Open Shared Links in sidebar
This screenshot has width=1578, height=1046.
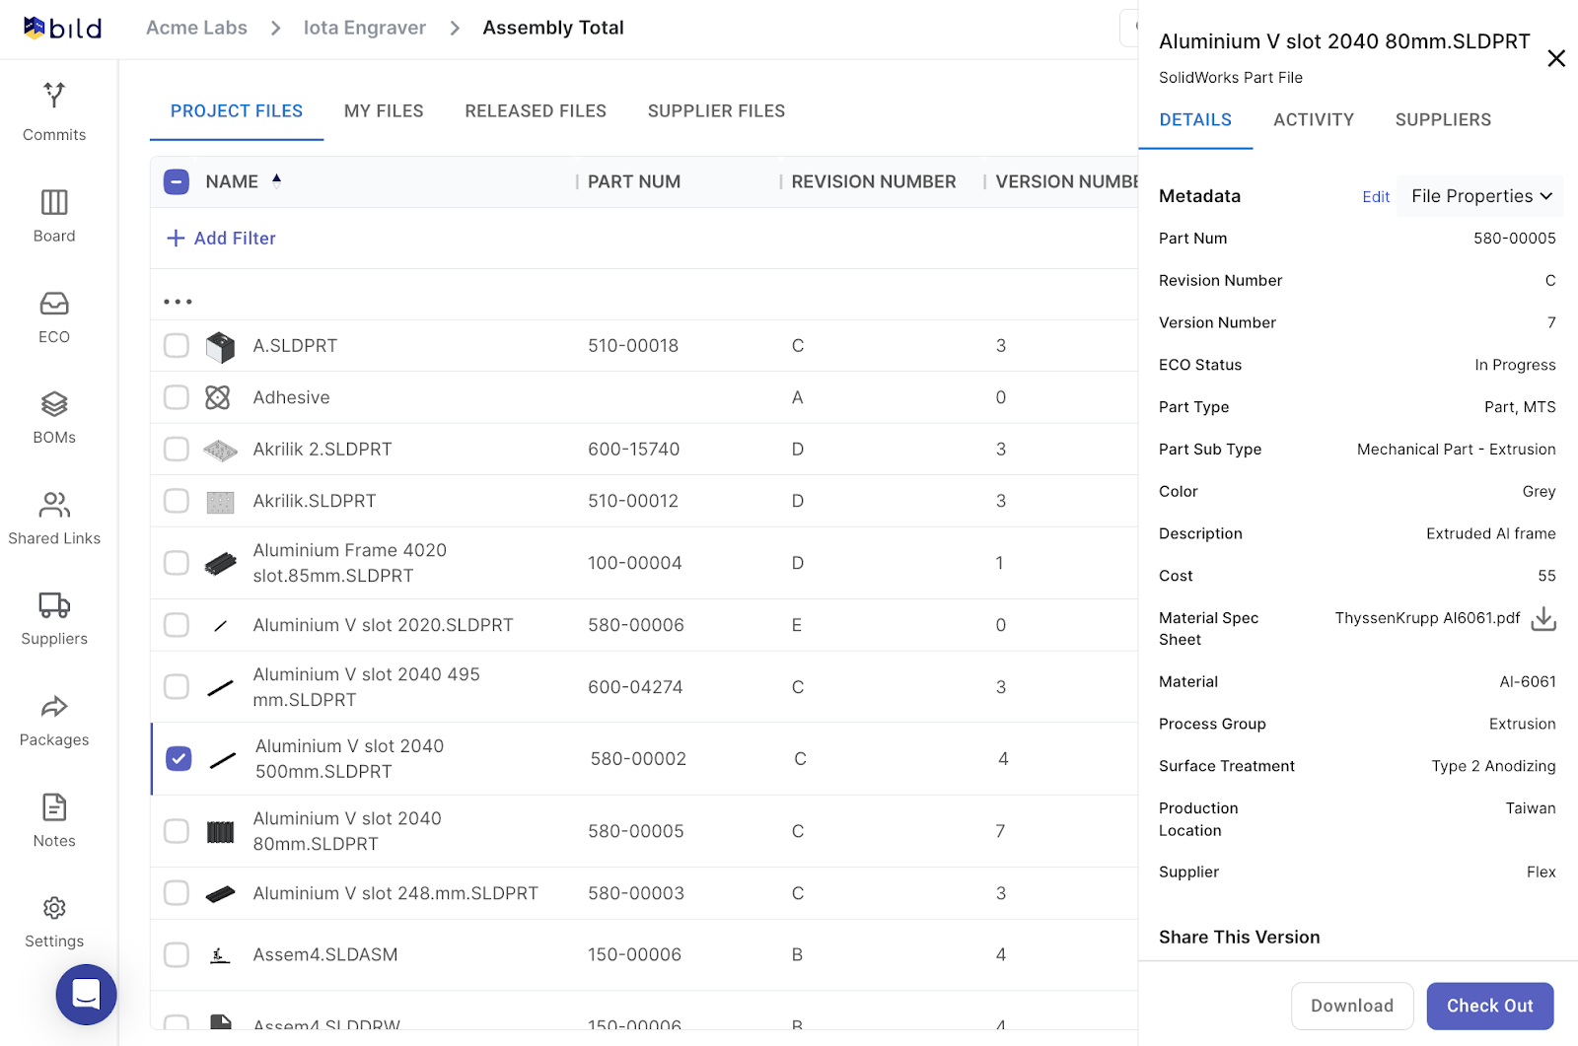(x=54, y=518)
